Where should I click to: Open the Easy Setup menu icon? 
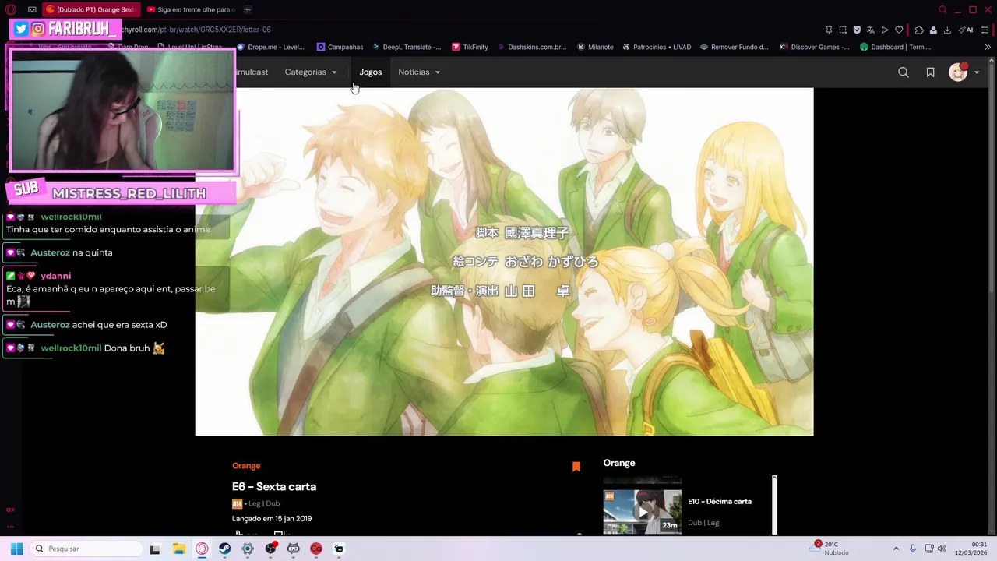click(986, 30)
